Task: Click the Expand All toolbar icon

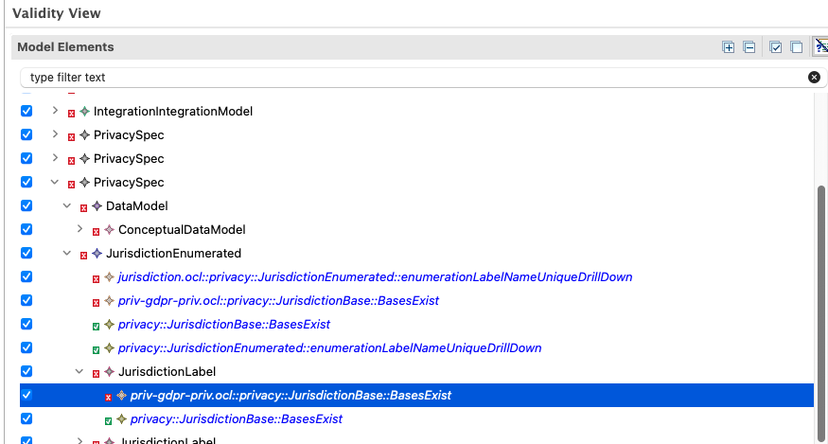Action: (x=729, y=47)
